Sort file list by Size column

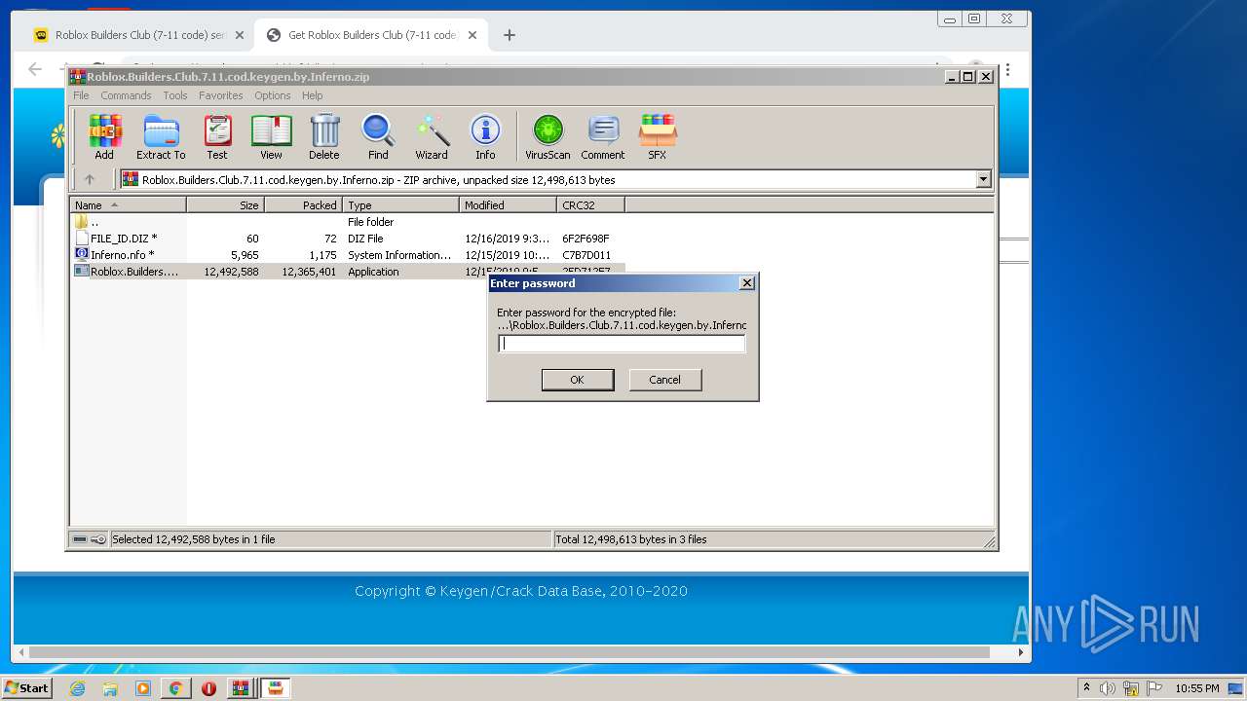coord(225,205)
